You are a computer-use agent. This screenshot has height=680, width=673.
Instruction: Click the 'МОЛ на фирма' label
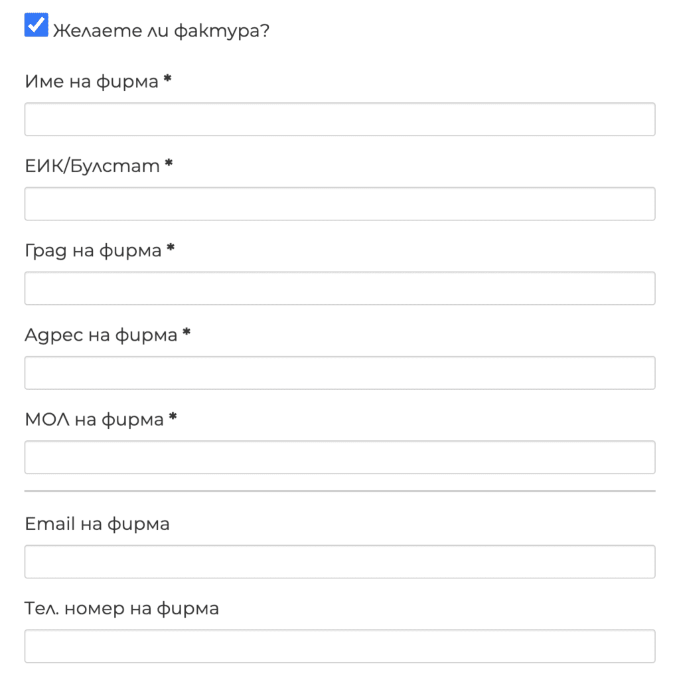pyautogui.click(x=93, y=419)
